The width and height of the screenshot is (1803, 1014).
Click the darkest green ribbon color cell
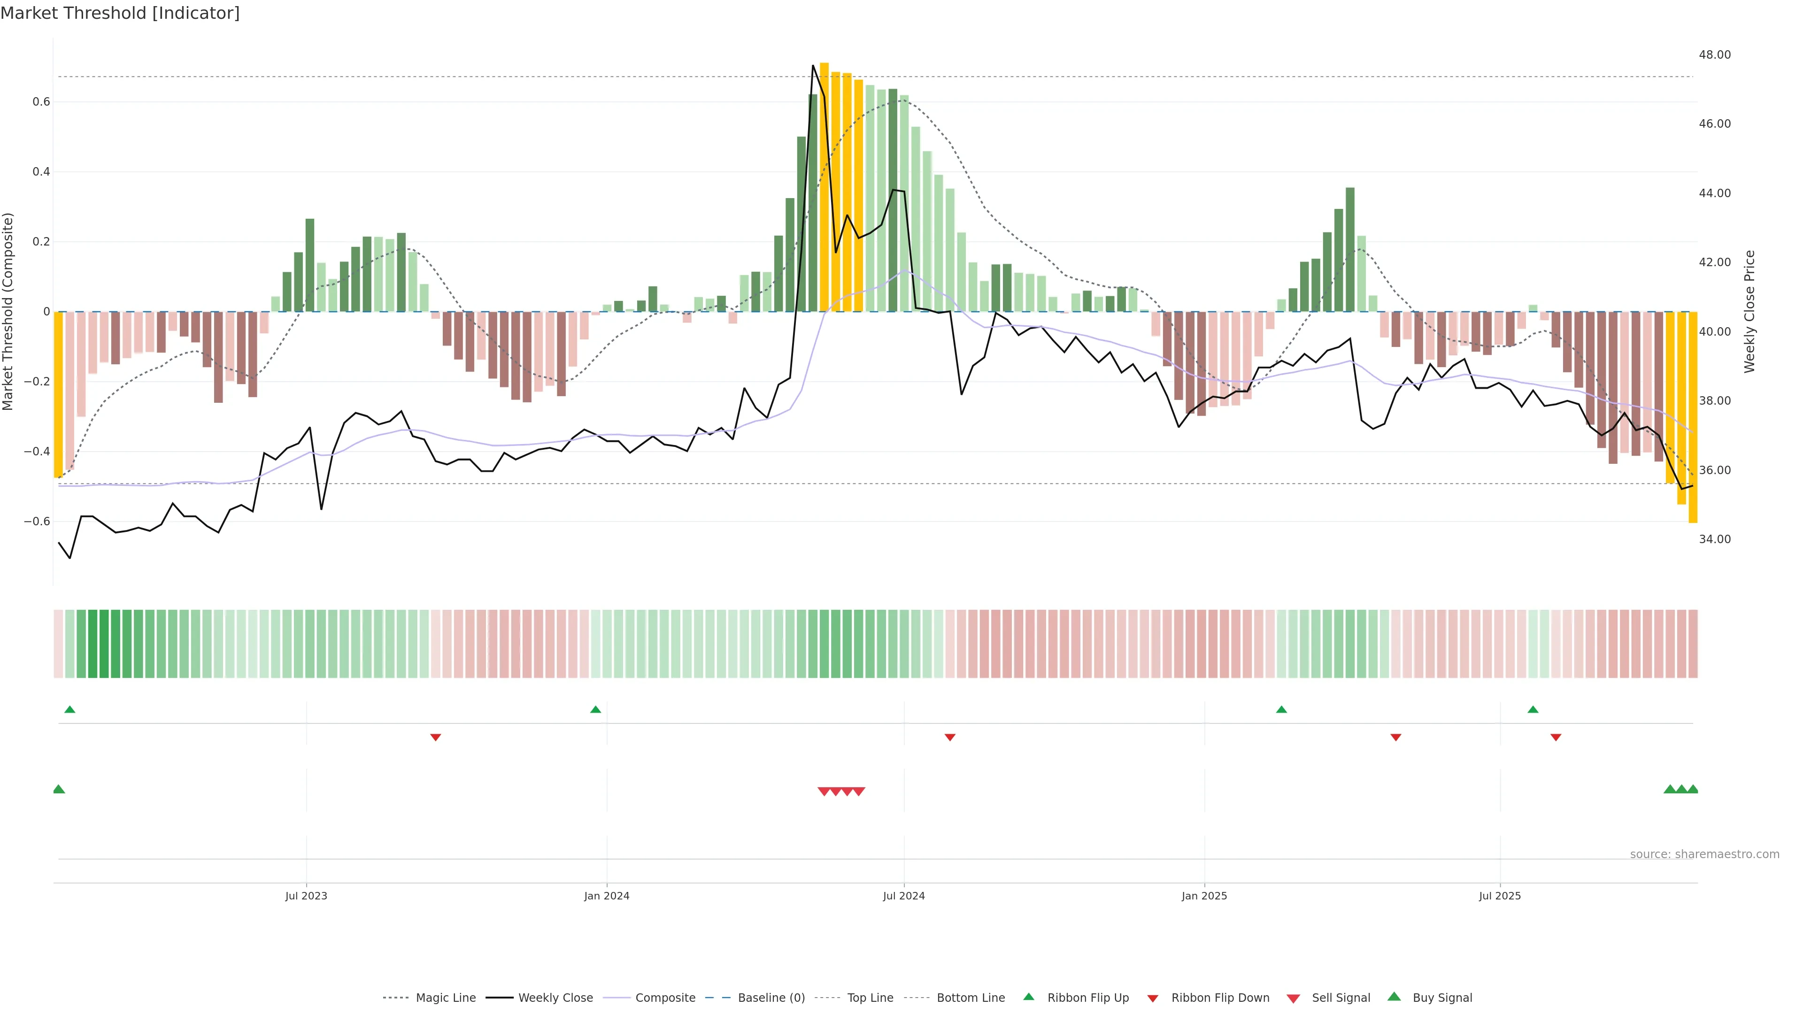click(104, 643)
